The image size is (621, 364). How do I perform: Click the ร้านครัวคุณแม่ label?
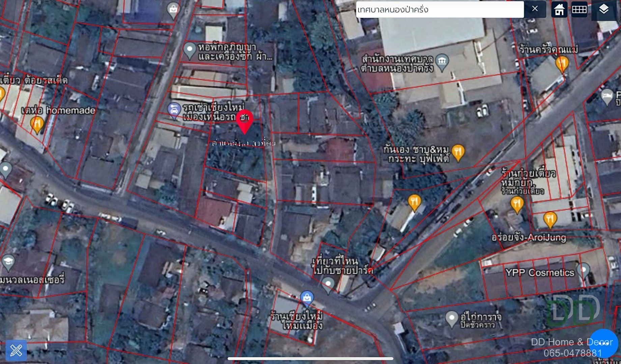coord(548,50)
